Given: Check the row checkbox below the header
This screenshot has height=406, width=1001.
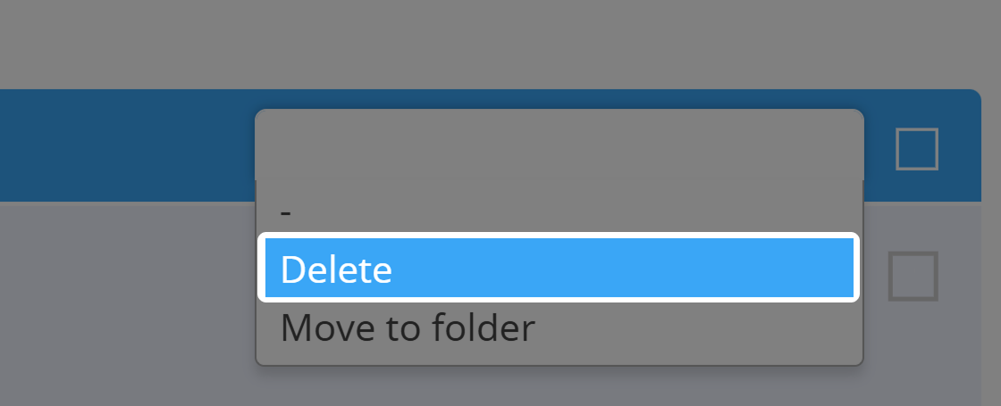Looking at the screenshot, I should (913, 276).
